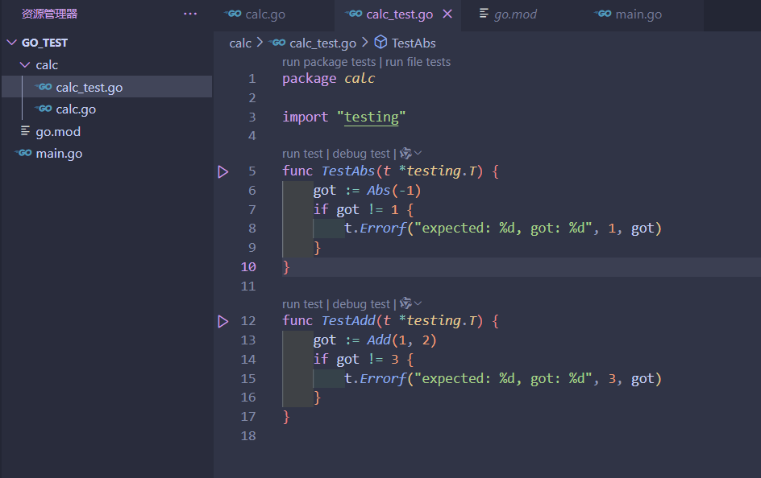Image resolution: width=761 pixels, height=478 pixels.
Task: Click the file icon on go.mod tab
Action: tap(484, 13)
